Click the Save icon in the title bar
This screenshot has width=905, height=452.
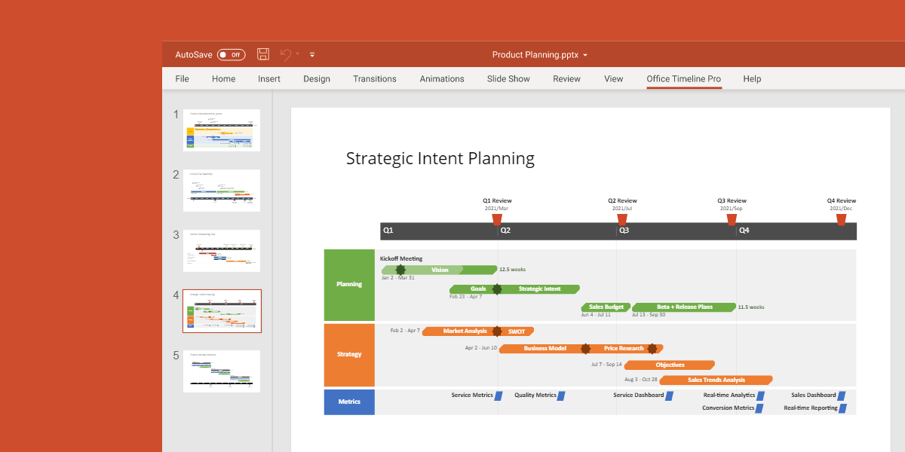tap(263, 54)
